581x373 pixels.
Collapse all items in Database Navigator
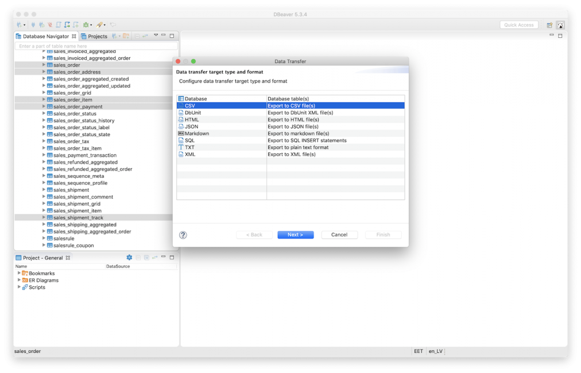(137, 36)
